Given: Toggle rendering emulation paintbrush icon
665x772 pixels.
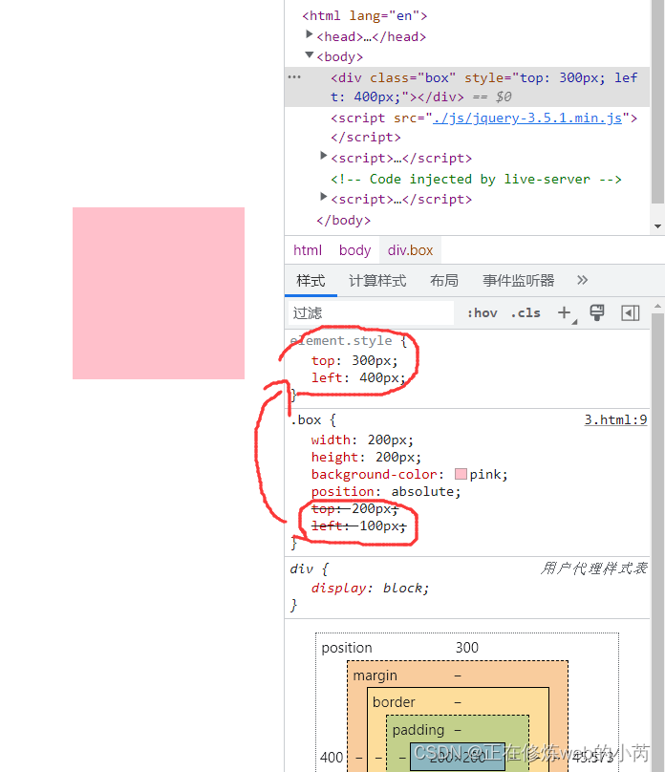Looking at the screenshot, I should [597, 312].
